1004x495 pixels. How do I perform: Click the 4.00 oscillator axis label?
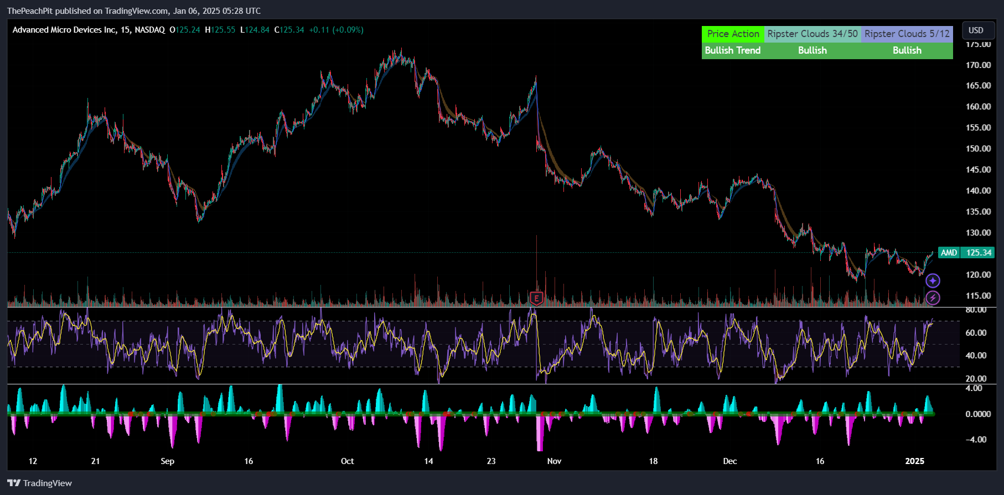tap(974, 388)
